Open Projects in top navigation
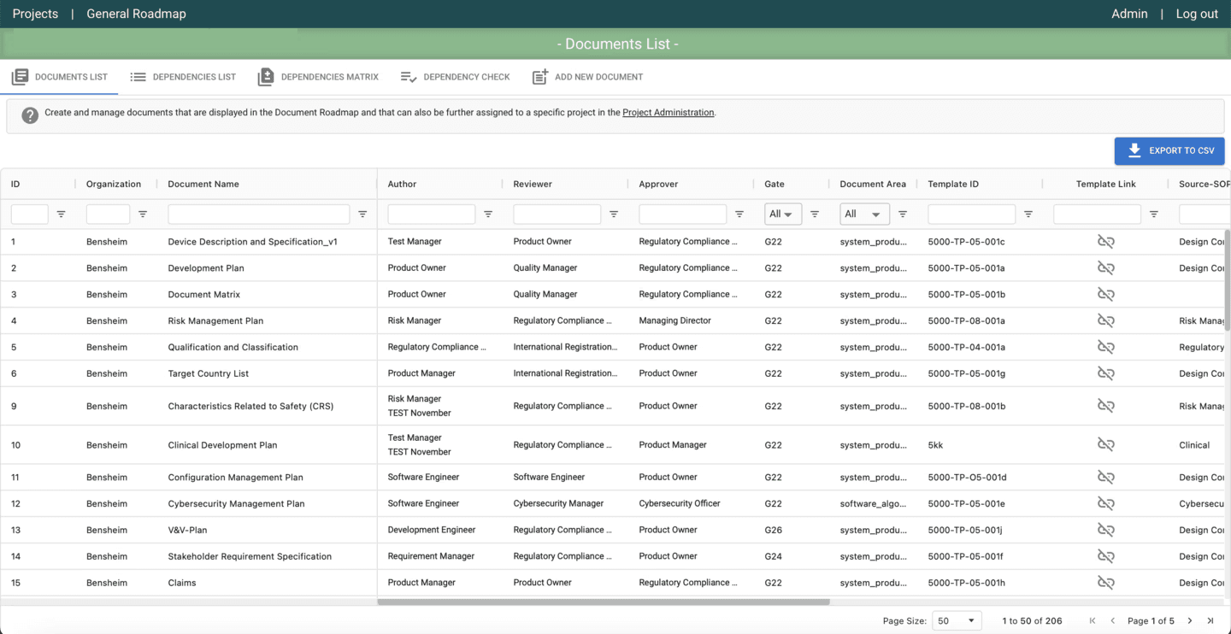 click(35, 14)
